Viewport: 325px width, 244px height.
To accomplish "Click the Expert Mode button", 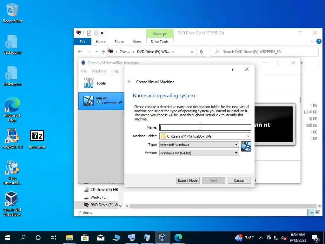I will (188, 180).
